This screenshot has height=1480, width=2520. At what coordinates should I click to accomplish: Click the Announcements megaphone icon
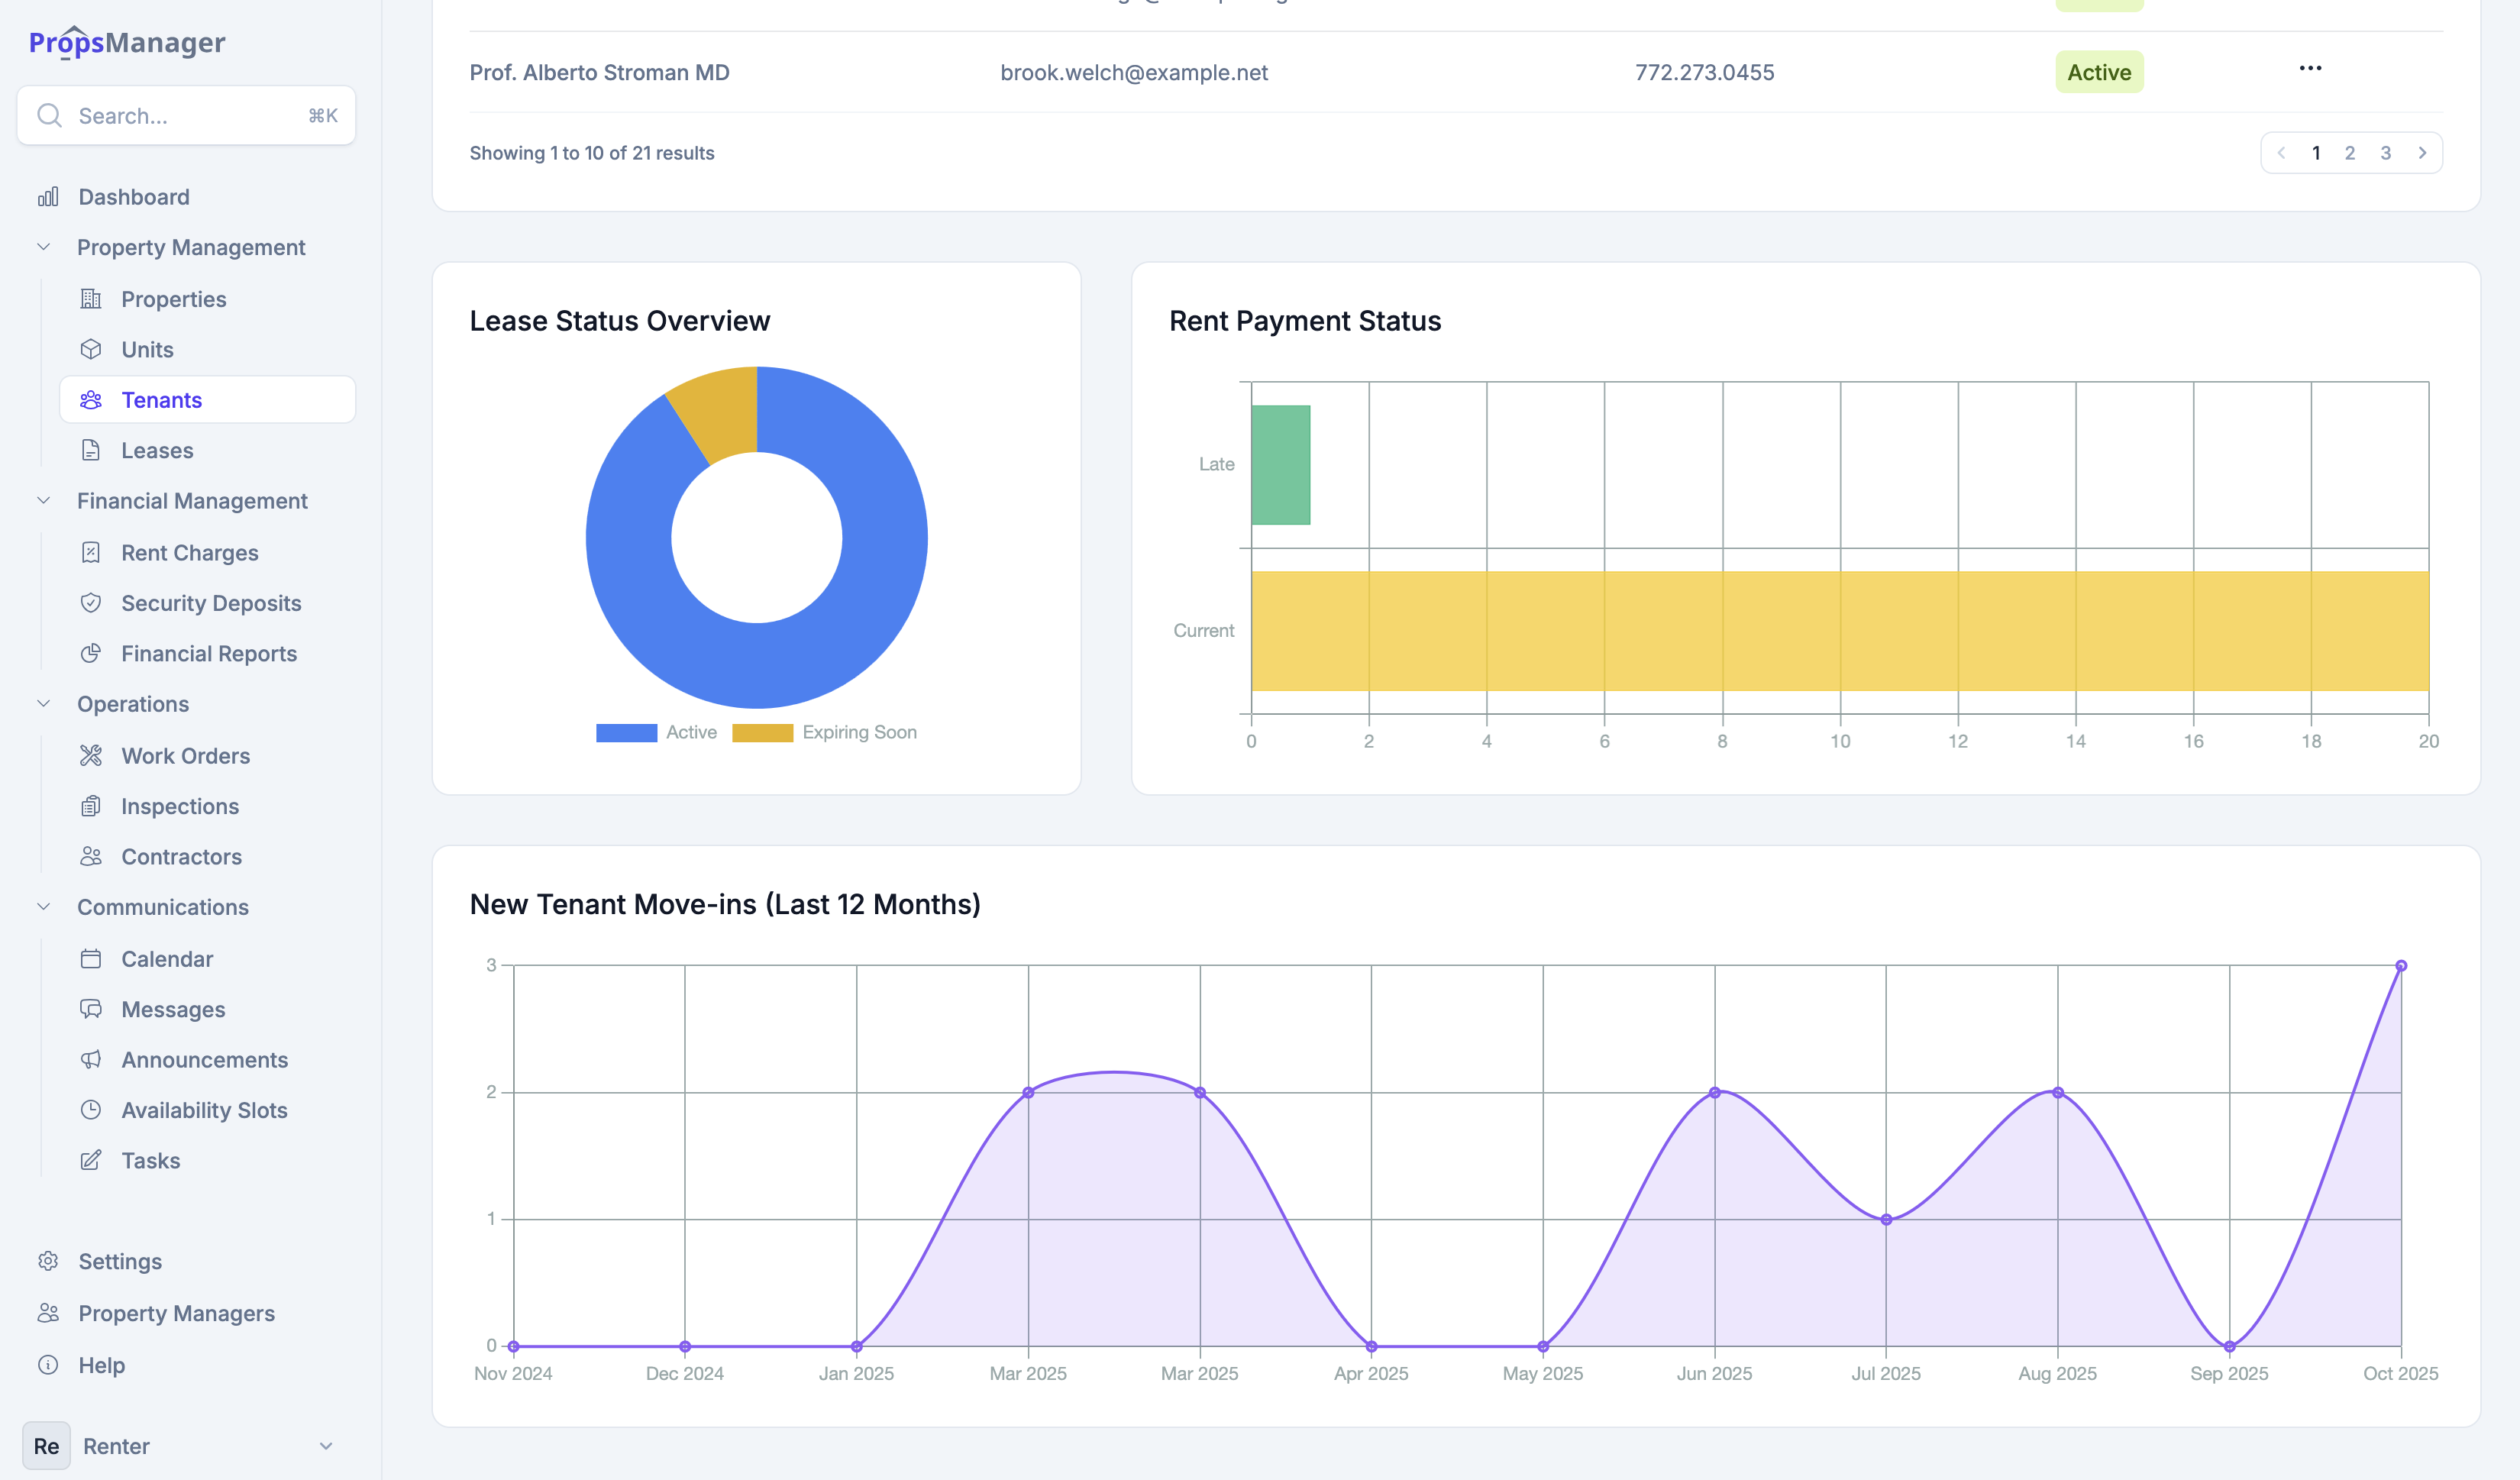(x=91, y=1060)
